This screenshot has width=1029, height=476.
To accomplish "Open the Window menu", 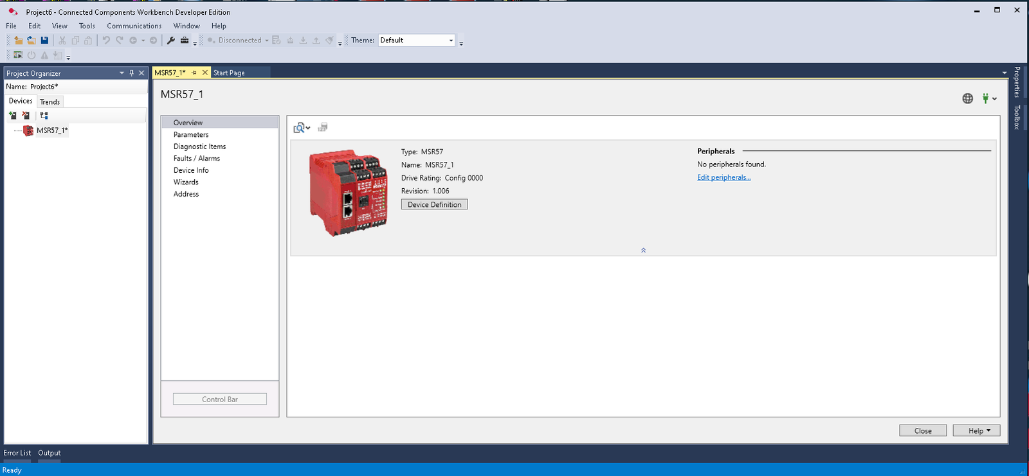I will pos(187,26).
